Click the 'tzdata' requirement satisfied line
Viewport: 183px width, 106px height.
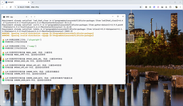(62, 30)
